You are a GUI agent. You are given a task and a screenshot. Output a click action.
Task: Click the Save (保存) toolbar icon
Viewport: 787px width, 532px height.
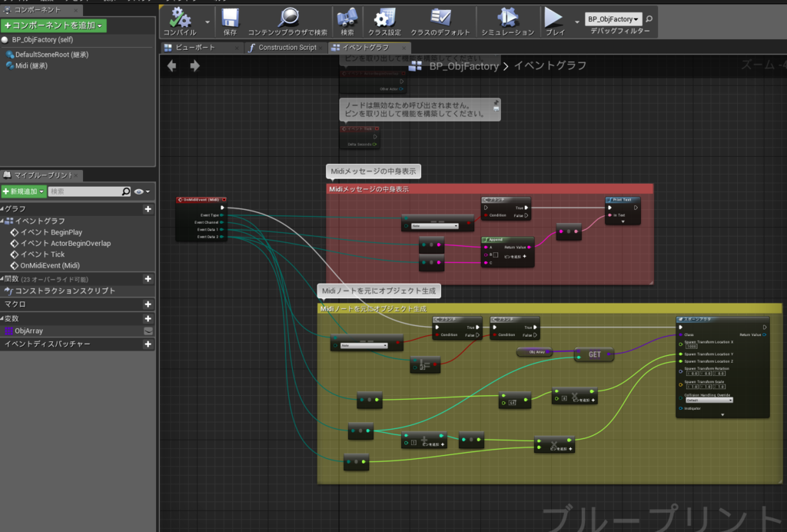pos(230,18)
